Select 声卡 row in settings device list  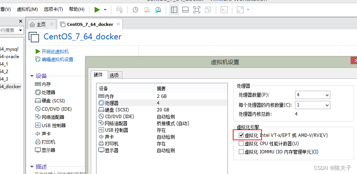(x=162, y=137)
